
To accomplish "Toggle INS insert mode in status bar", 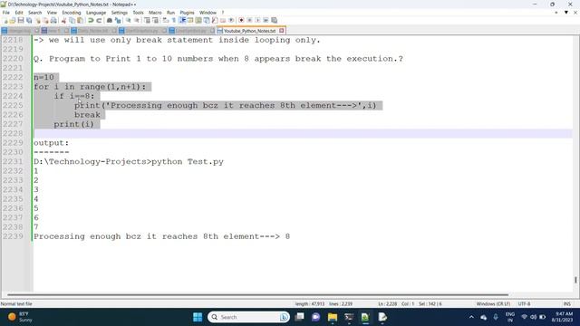I will click(x=567, y=304).
